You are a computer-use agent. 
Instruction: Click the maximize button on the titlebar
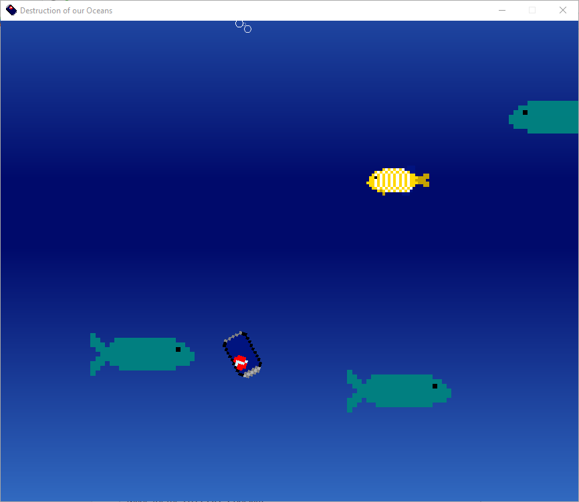click(532, 10)
